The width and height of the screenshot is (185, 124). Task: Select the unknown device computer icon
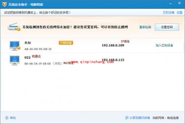[15, 46]
